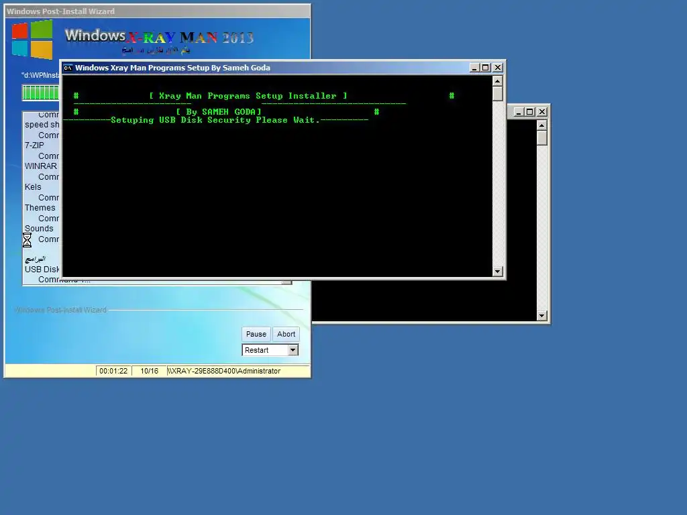The image size is (687, 515).
Task: Minimize the Xray Man Programs Setup console
Action: [x=474, y=68]
